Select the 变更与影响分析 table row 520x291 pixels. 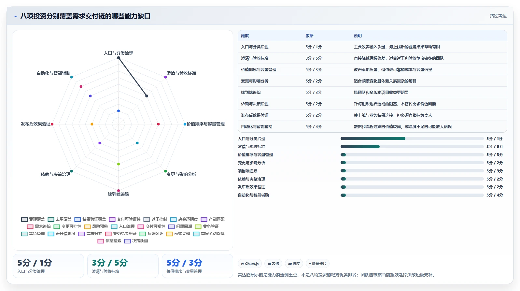(372, 81)
